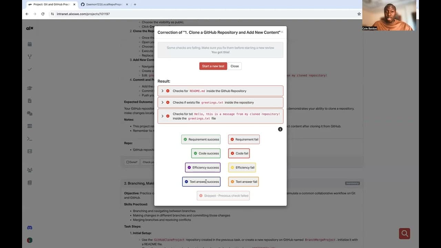This screenshot has width=441, height=248.
Task: Click the red error icon on greetings.txt exists check
Action: [168, 102]
